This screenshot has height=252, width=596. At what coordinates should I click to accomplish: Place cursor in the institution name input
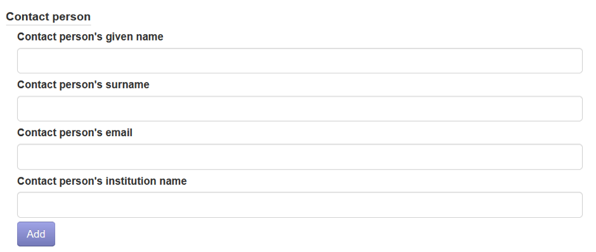[299, 205]
